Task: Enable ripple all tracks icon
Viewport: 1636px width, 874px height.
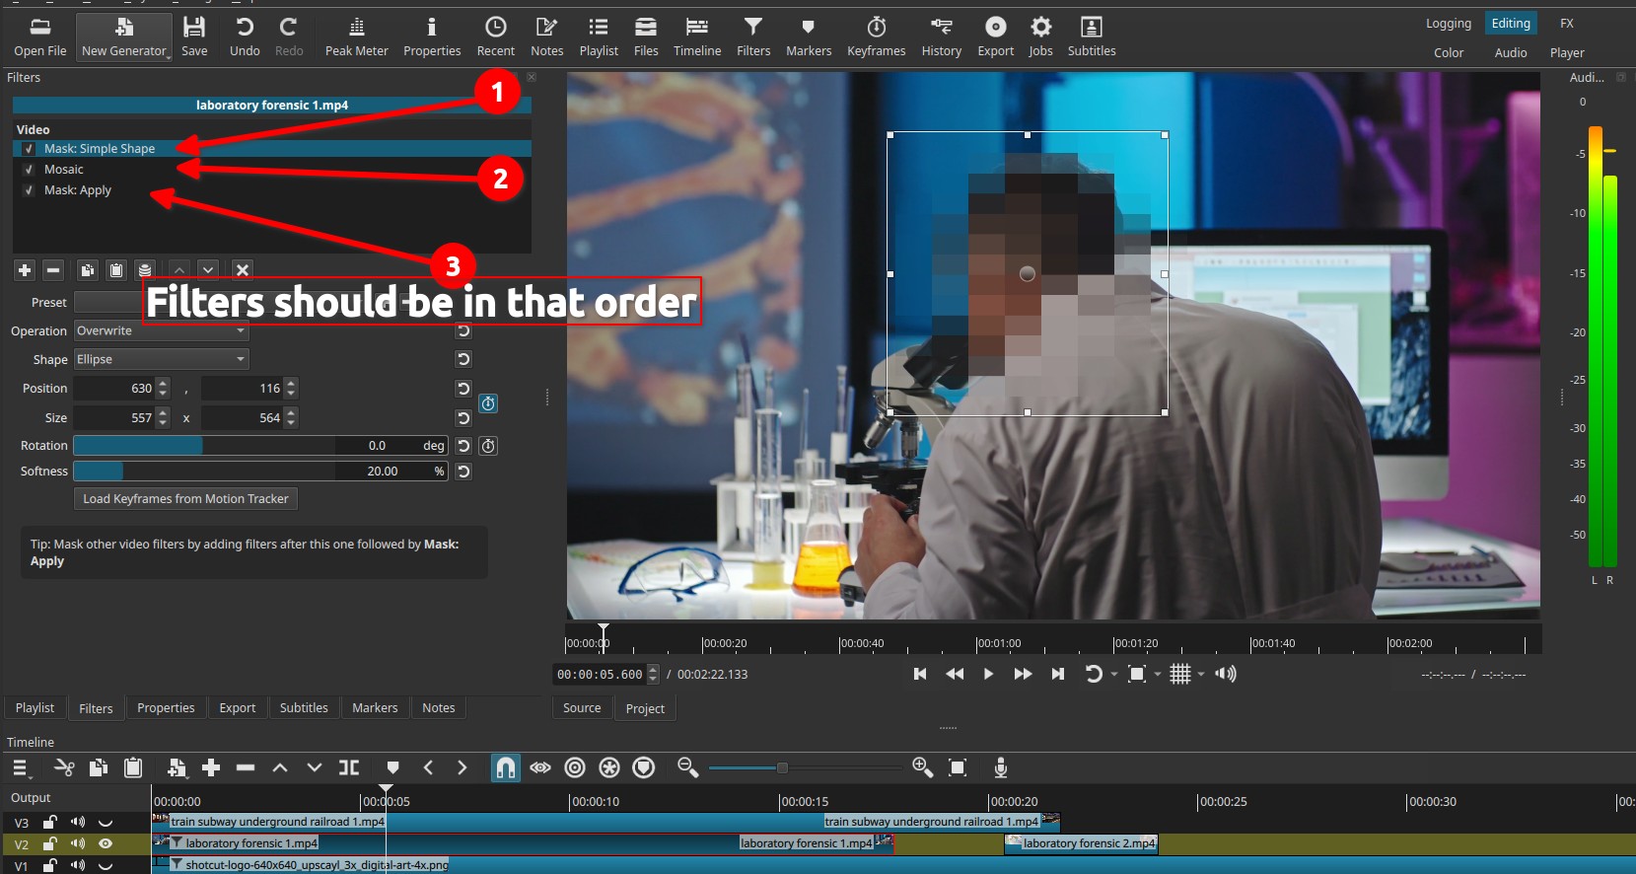Action: point(609,767)
